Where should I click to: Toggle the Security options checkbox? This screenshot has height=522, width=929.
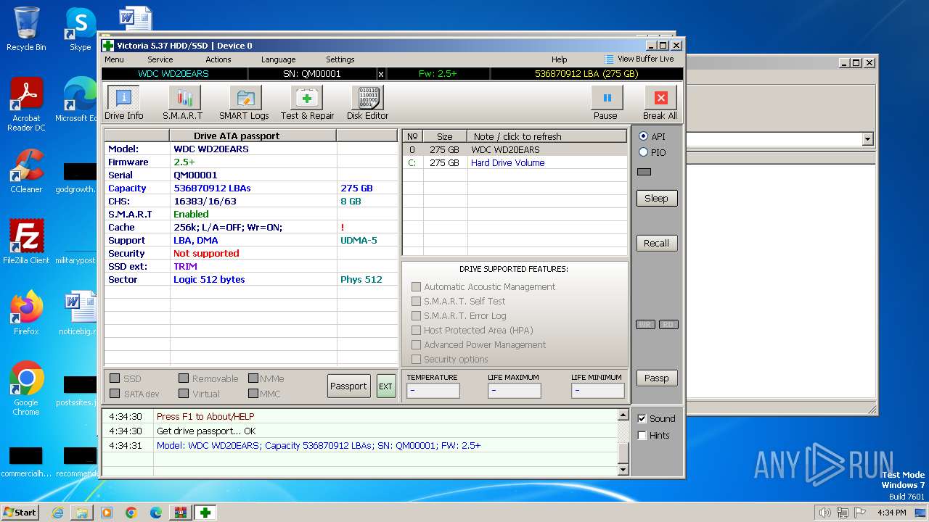[x=416, y=359]
